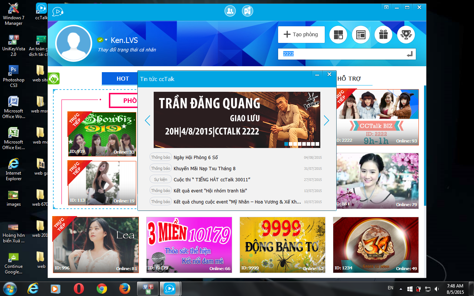The image size is (474, 296).
Task: Open news Khuyến Mãi Nạp Txu Tháng 8
Action: pyautogui.click(x=204, y=168)
